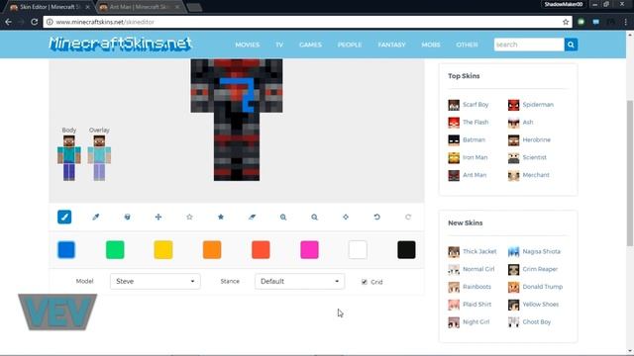Select the paint bucket fill tool
The width and height of the screenshot is (634, 356).
coord(127,217)
